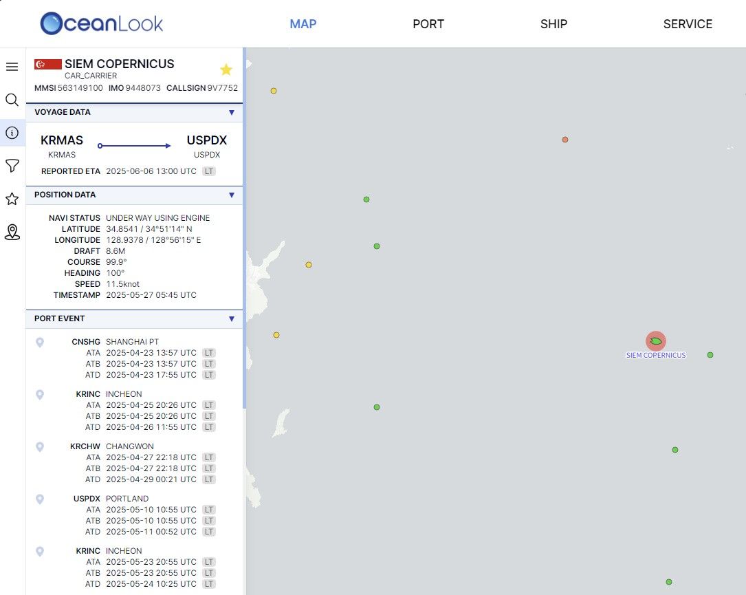The image size is (746, 595).
Task: Select the SIEM COPERNICUS ship marker on map
Action: click(x=656, y=340)
